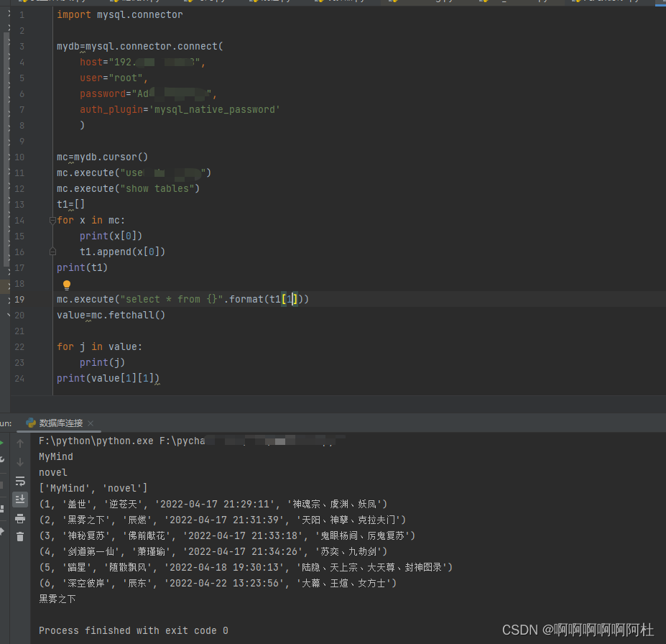Image resolution: width=666 pixels, height=644 pixels.
Task: Click the output line reading only novel
Action: tap(53, 473)
